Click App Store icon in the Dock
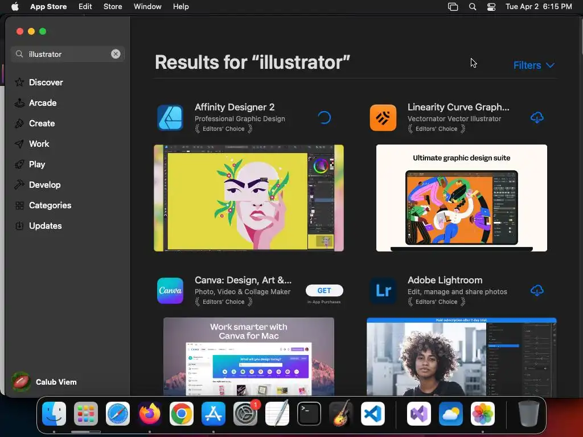Screen dimensions: 583x437 [x=214, y=414]
